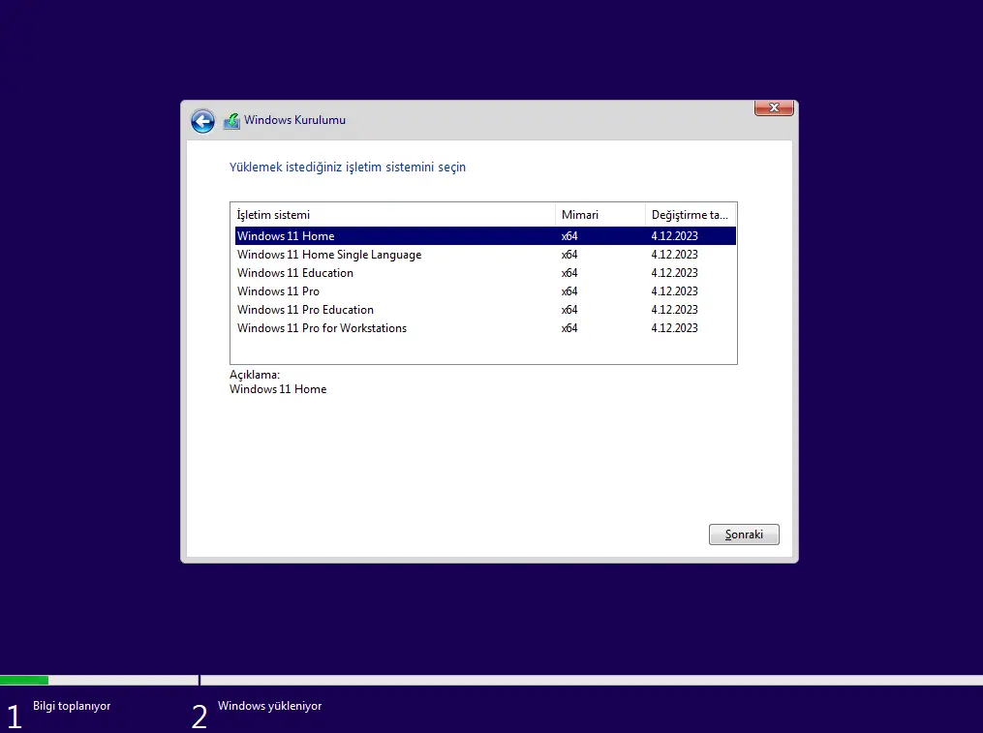The image size is (983, 733).
Task: Click the Windows Kurulumu setup icon
Action: point(232,121)
